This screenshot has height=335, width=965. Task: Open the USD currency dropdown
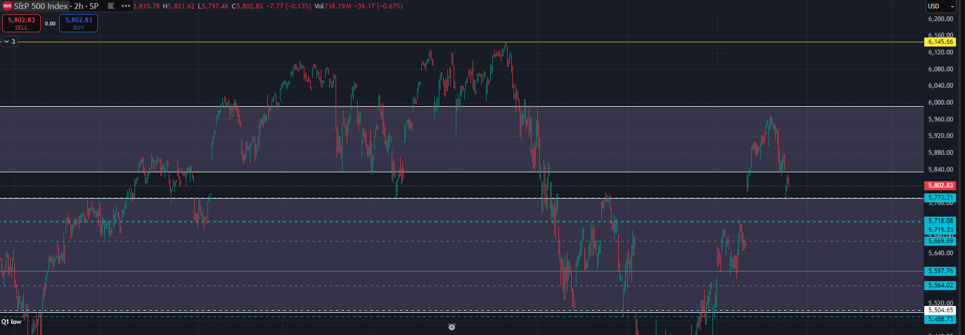(941, 6)
